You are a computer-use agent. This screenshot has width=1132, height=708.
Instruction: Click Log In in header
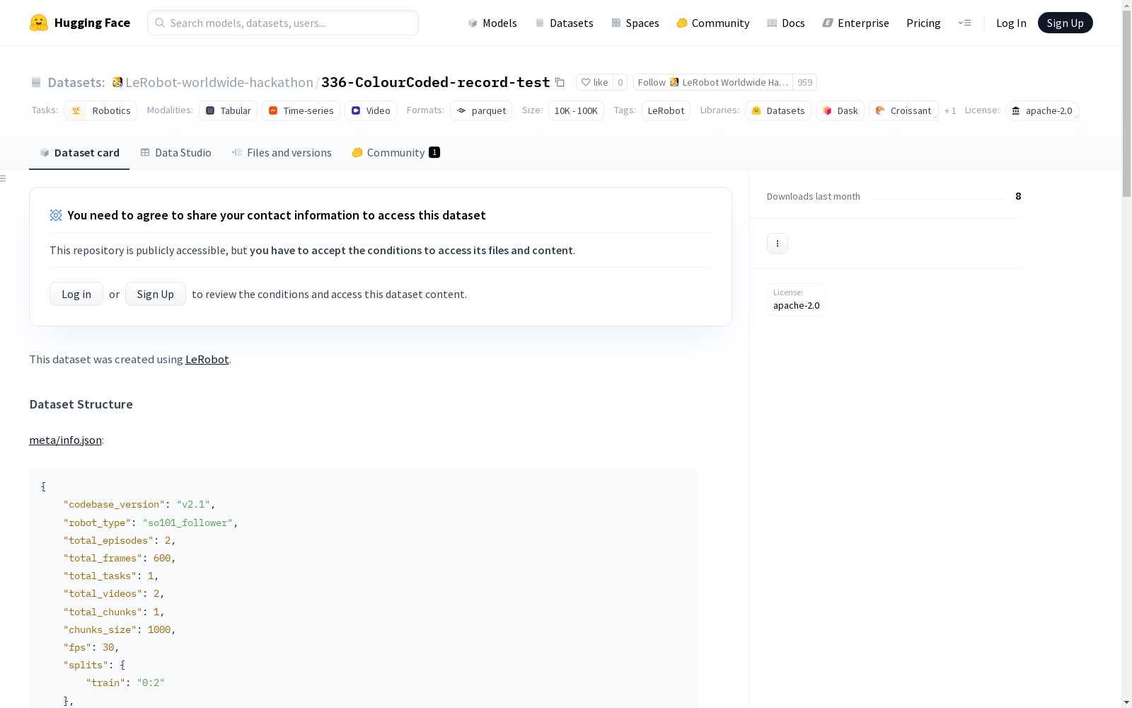[x=1011, y=23]
